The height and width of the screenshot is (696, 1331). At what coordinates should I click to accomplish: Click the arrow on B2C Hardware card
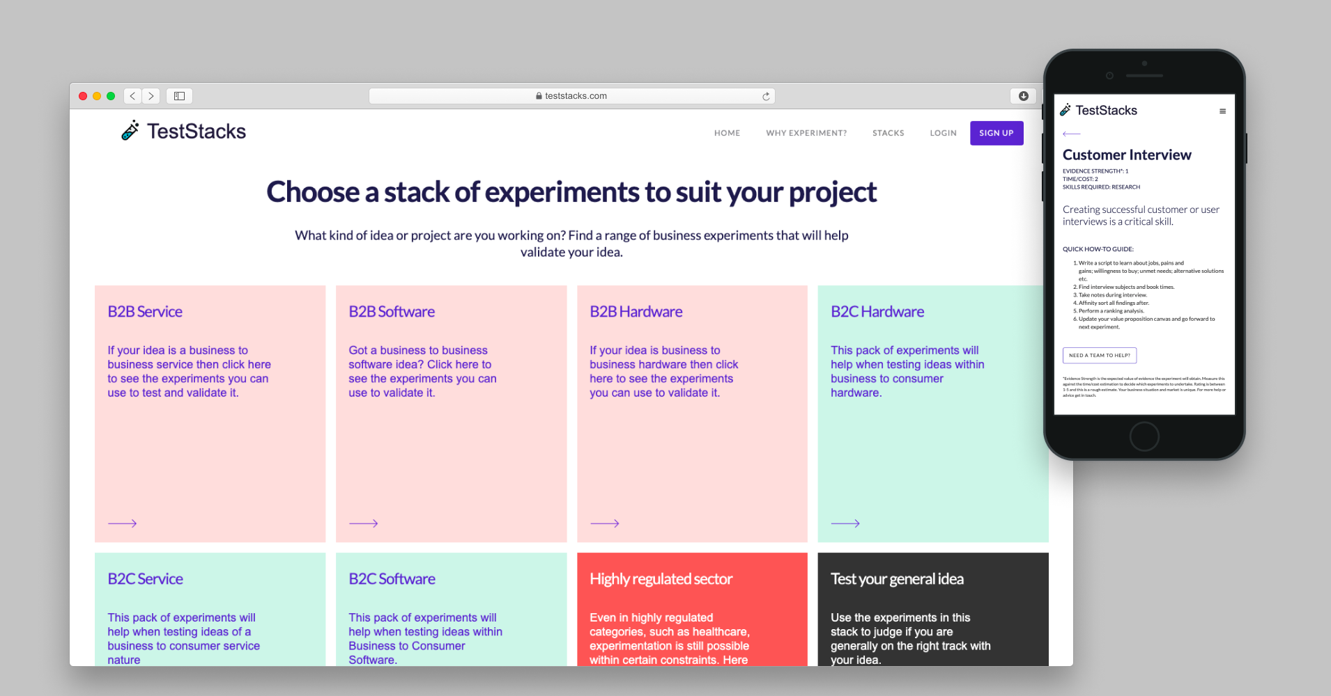[845, 523]
